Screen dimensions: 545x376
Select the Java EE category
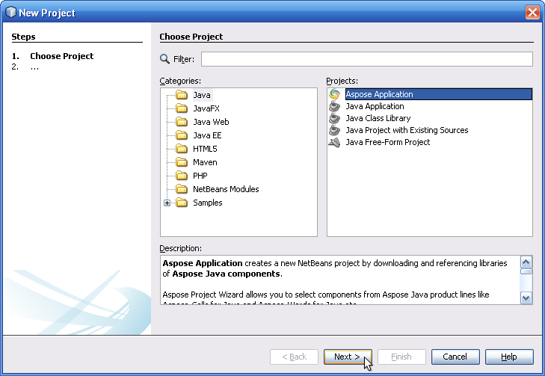tap(207, 135)
